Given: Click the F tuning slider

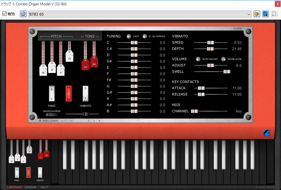Looking at the screenshot, I should 134,74.
